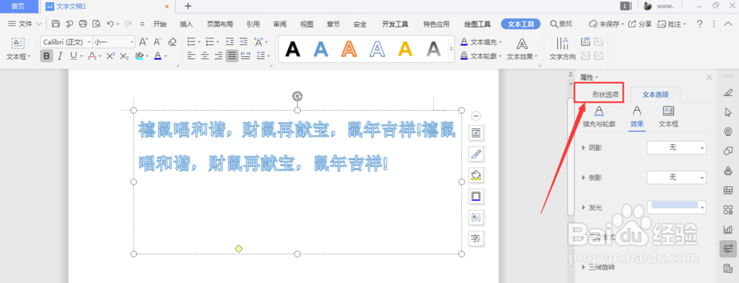739x283 pixels.
Task: Click the Redo arrow icon
Action: pyautogui.click(x=129, y=24)
